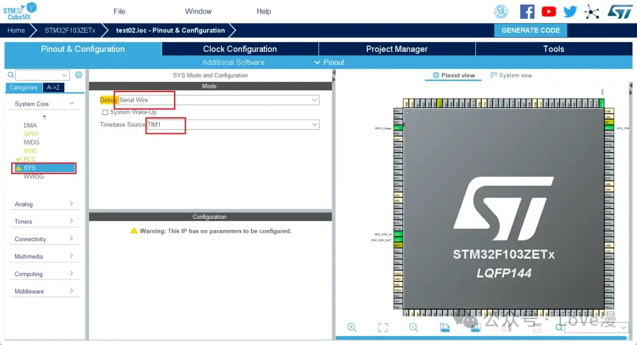The width and height of the screenshot is (637, 345).
Task: Switch to Pinout view
Action: [454, 75]
